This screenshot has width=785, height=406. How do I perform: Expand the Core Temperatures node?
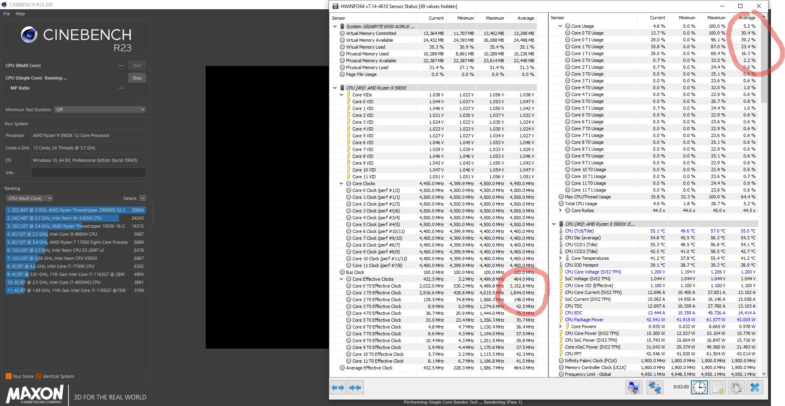point(560,258)
